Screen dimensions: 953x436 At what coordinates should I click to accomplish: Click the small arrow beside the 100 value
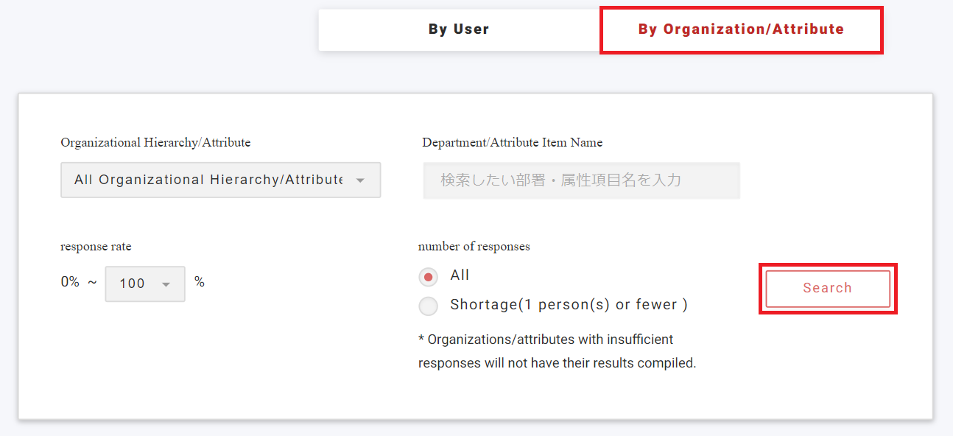click(x=166, y=284)
